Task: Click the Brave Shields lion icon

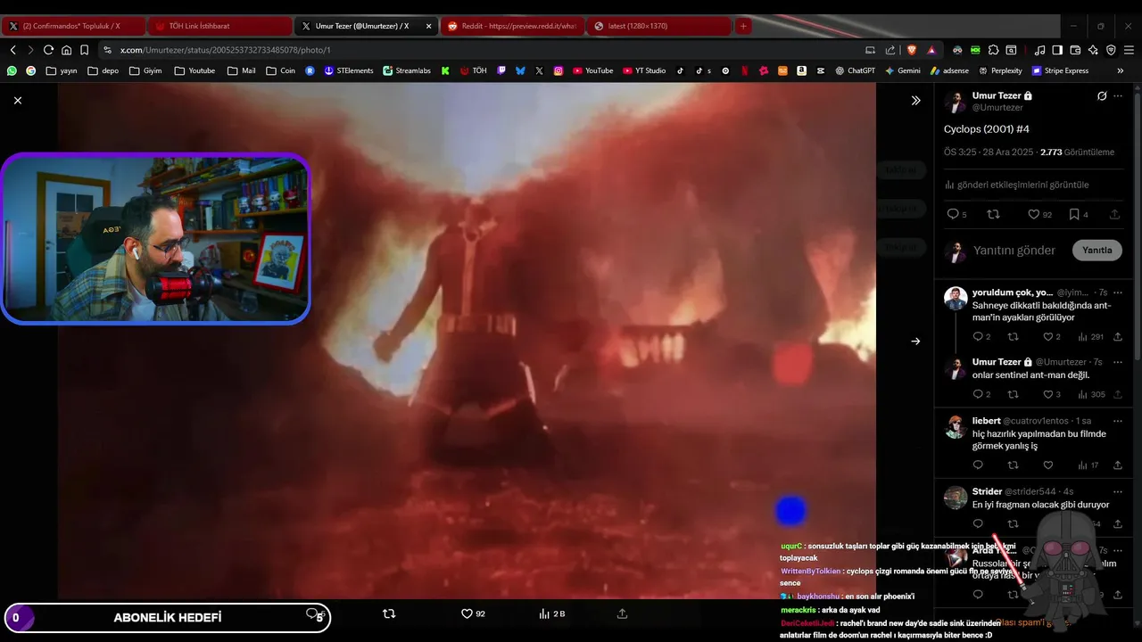Action: [x=911, y=50]
